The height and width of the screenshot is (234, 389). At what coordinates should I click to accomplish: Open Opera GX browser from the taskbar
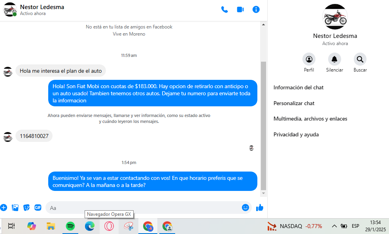[109, 226]
